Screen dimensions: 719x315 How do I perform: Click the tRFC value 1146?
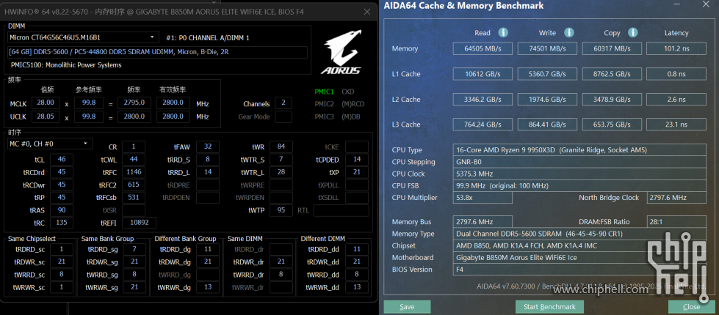(x=134, y=172)
